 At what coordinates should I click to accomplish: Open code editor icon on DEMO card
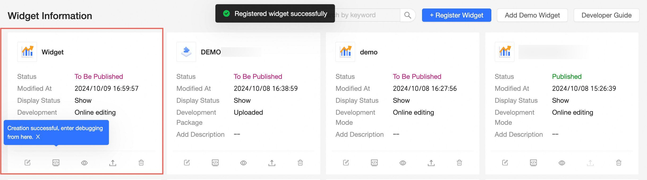pyautogui.click(x=215, y=162)
